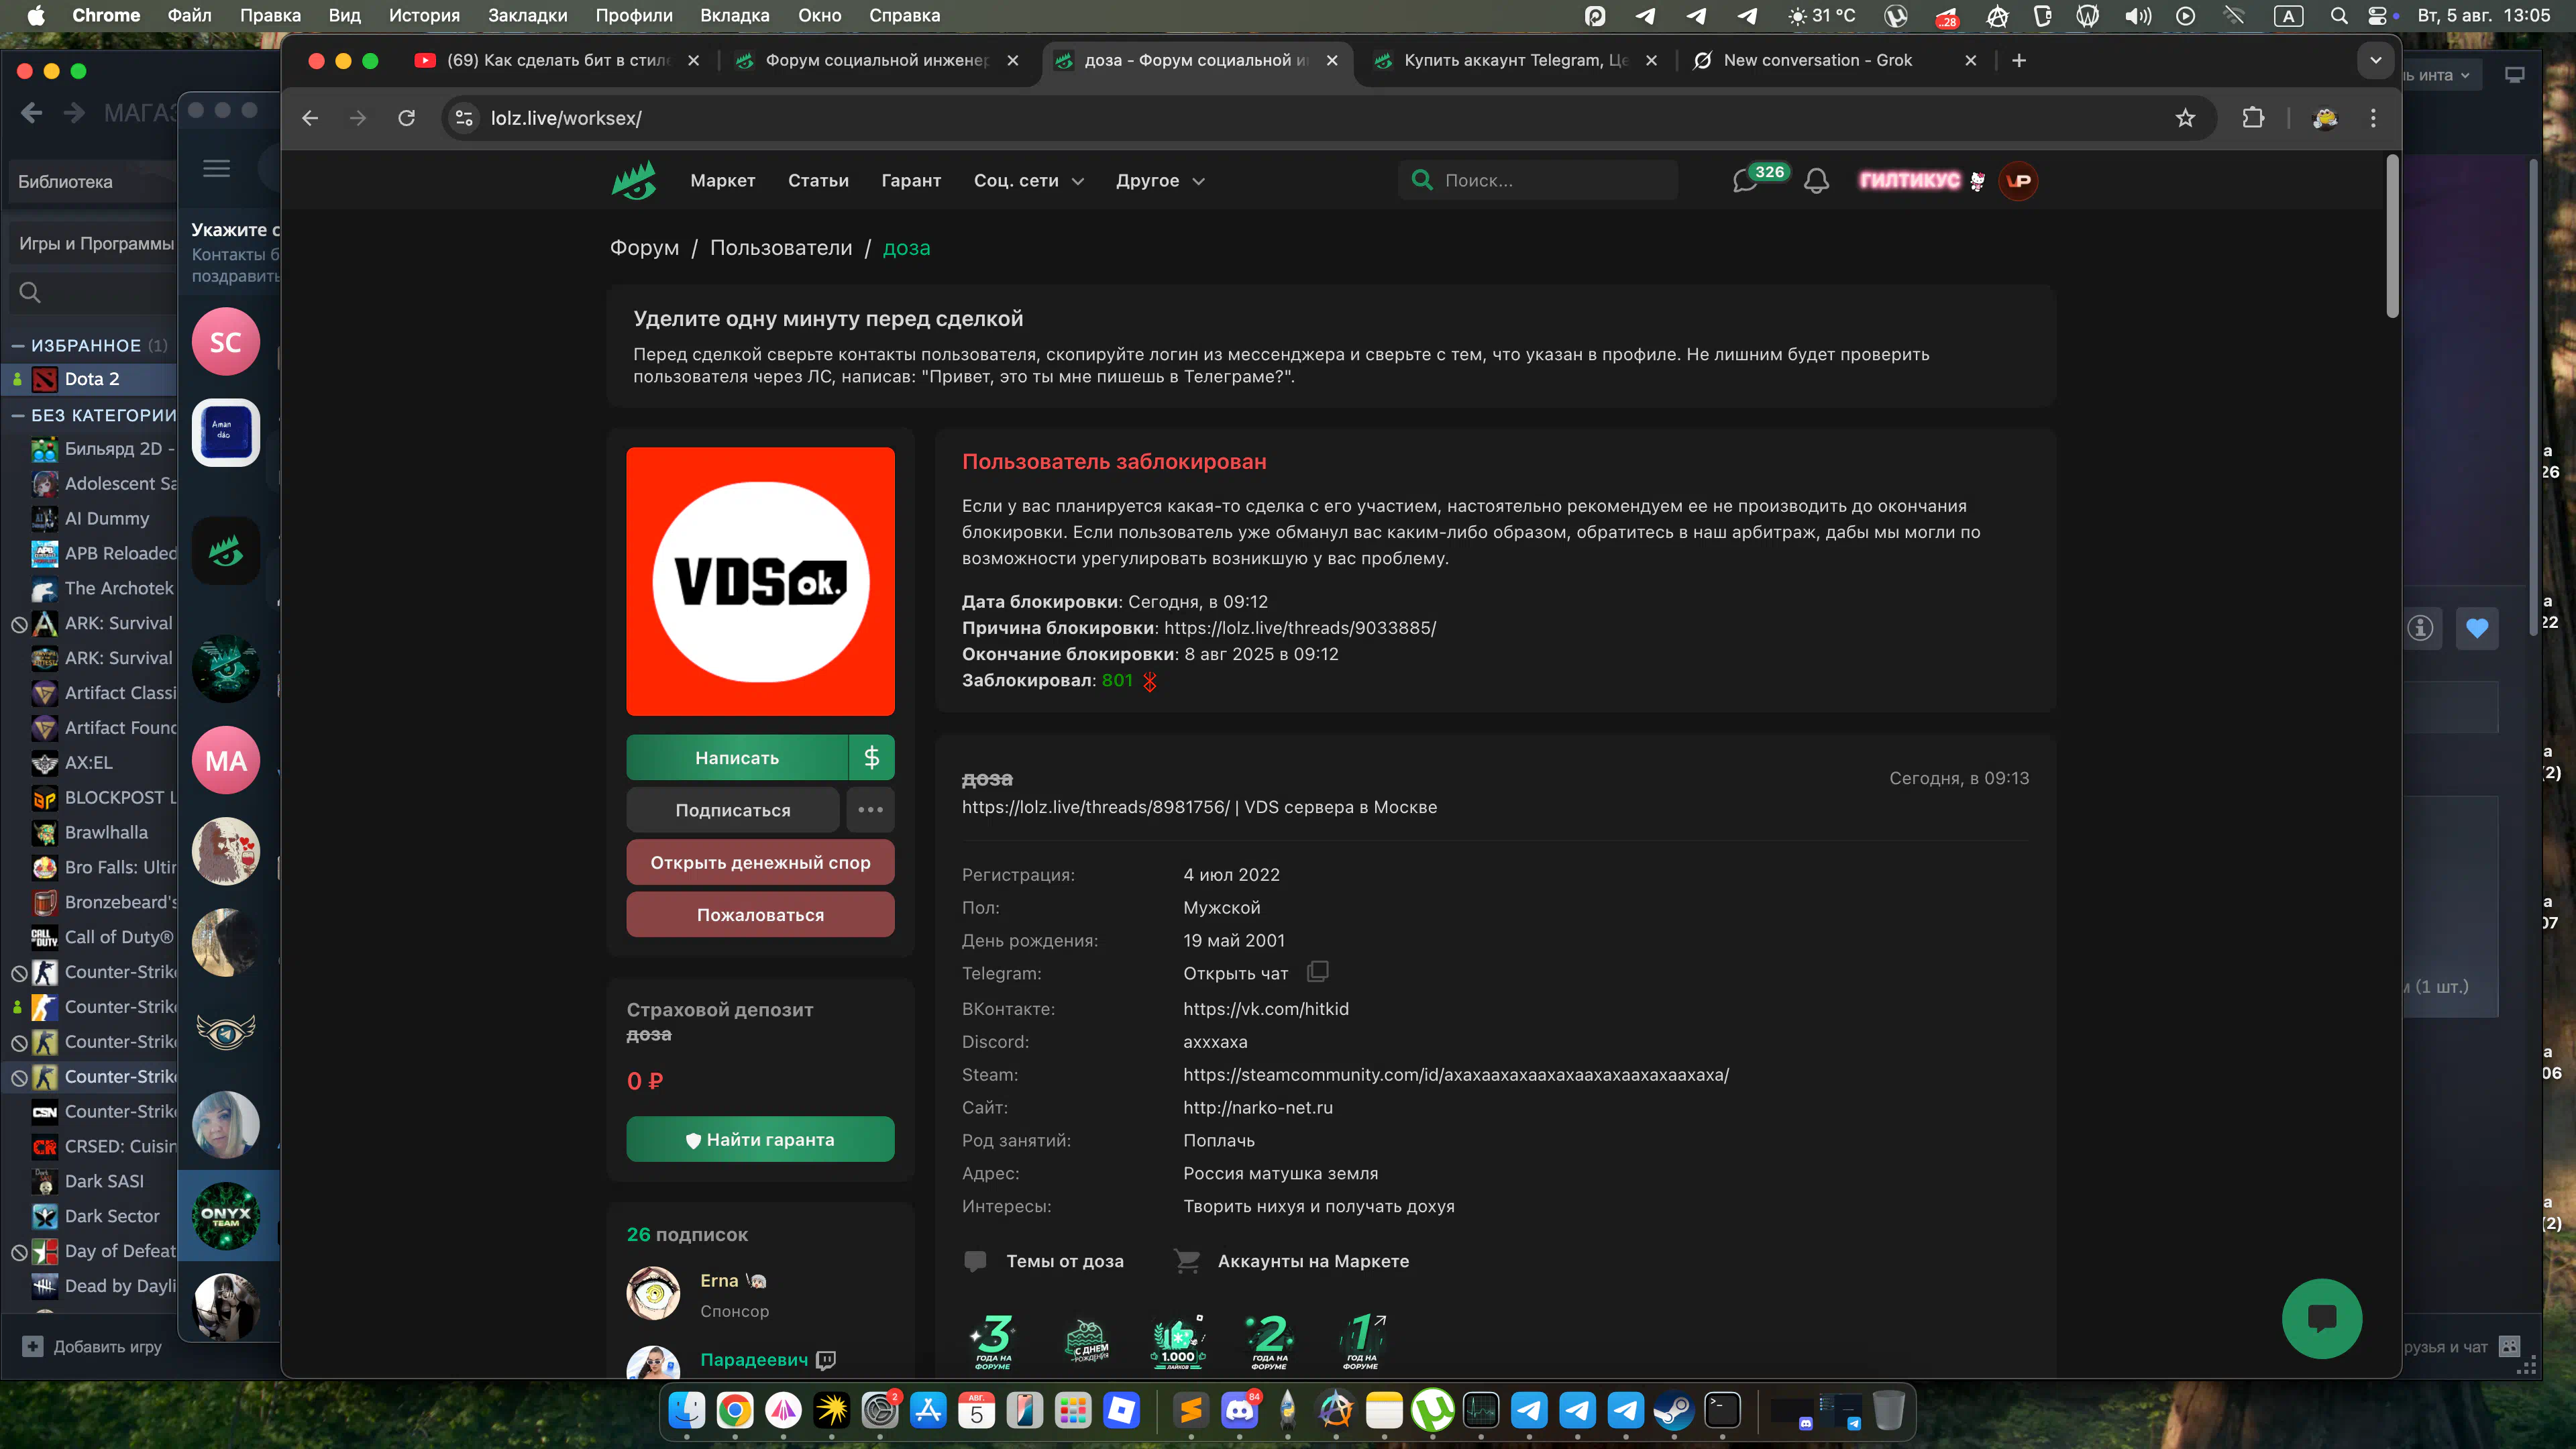2576x1449 pixels.
Task: Expand the Соц. сети dropdown
Action: tap(1029, 181)
